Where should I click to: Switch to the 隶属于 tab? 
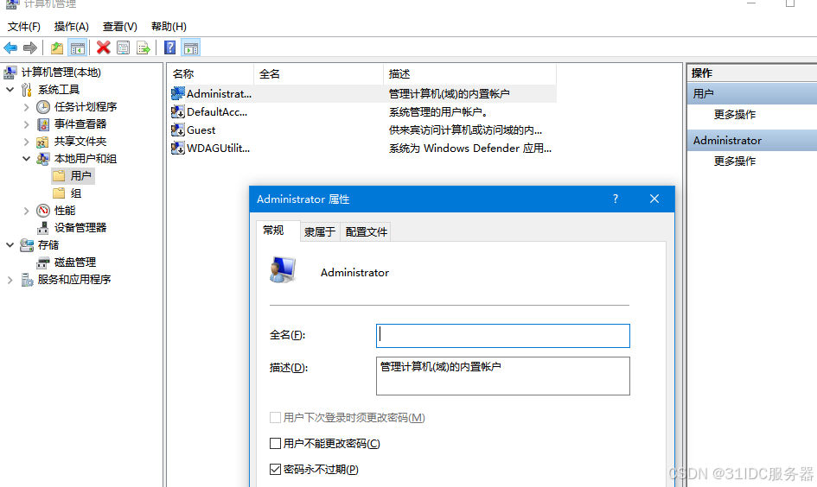[319, 231]
